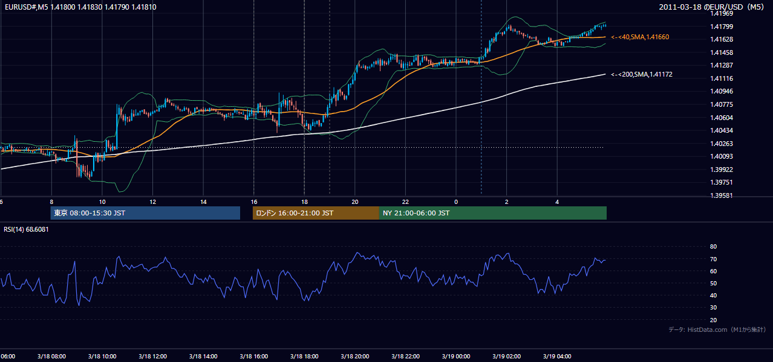Click RSI scale level 70

(x=713, y=259)
